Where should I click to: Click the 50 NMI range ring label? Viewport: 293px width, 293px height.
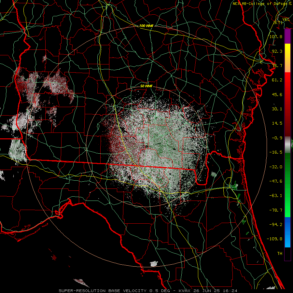point(146,86)
